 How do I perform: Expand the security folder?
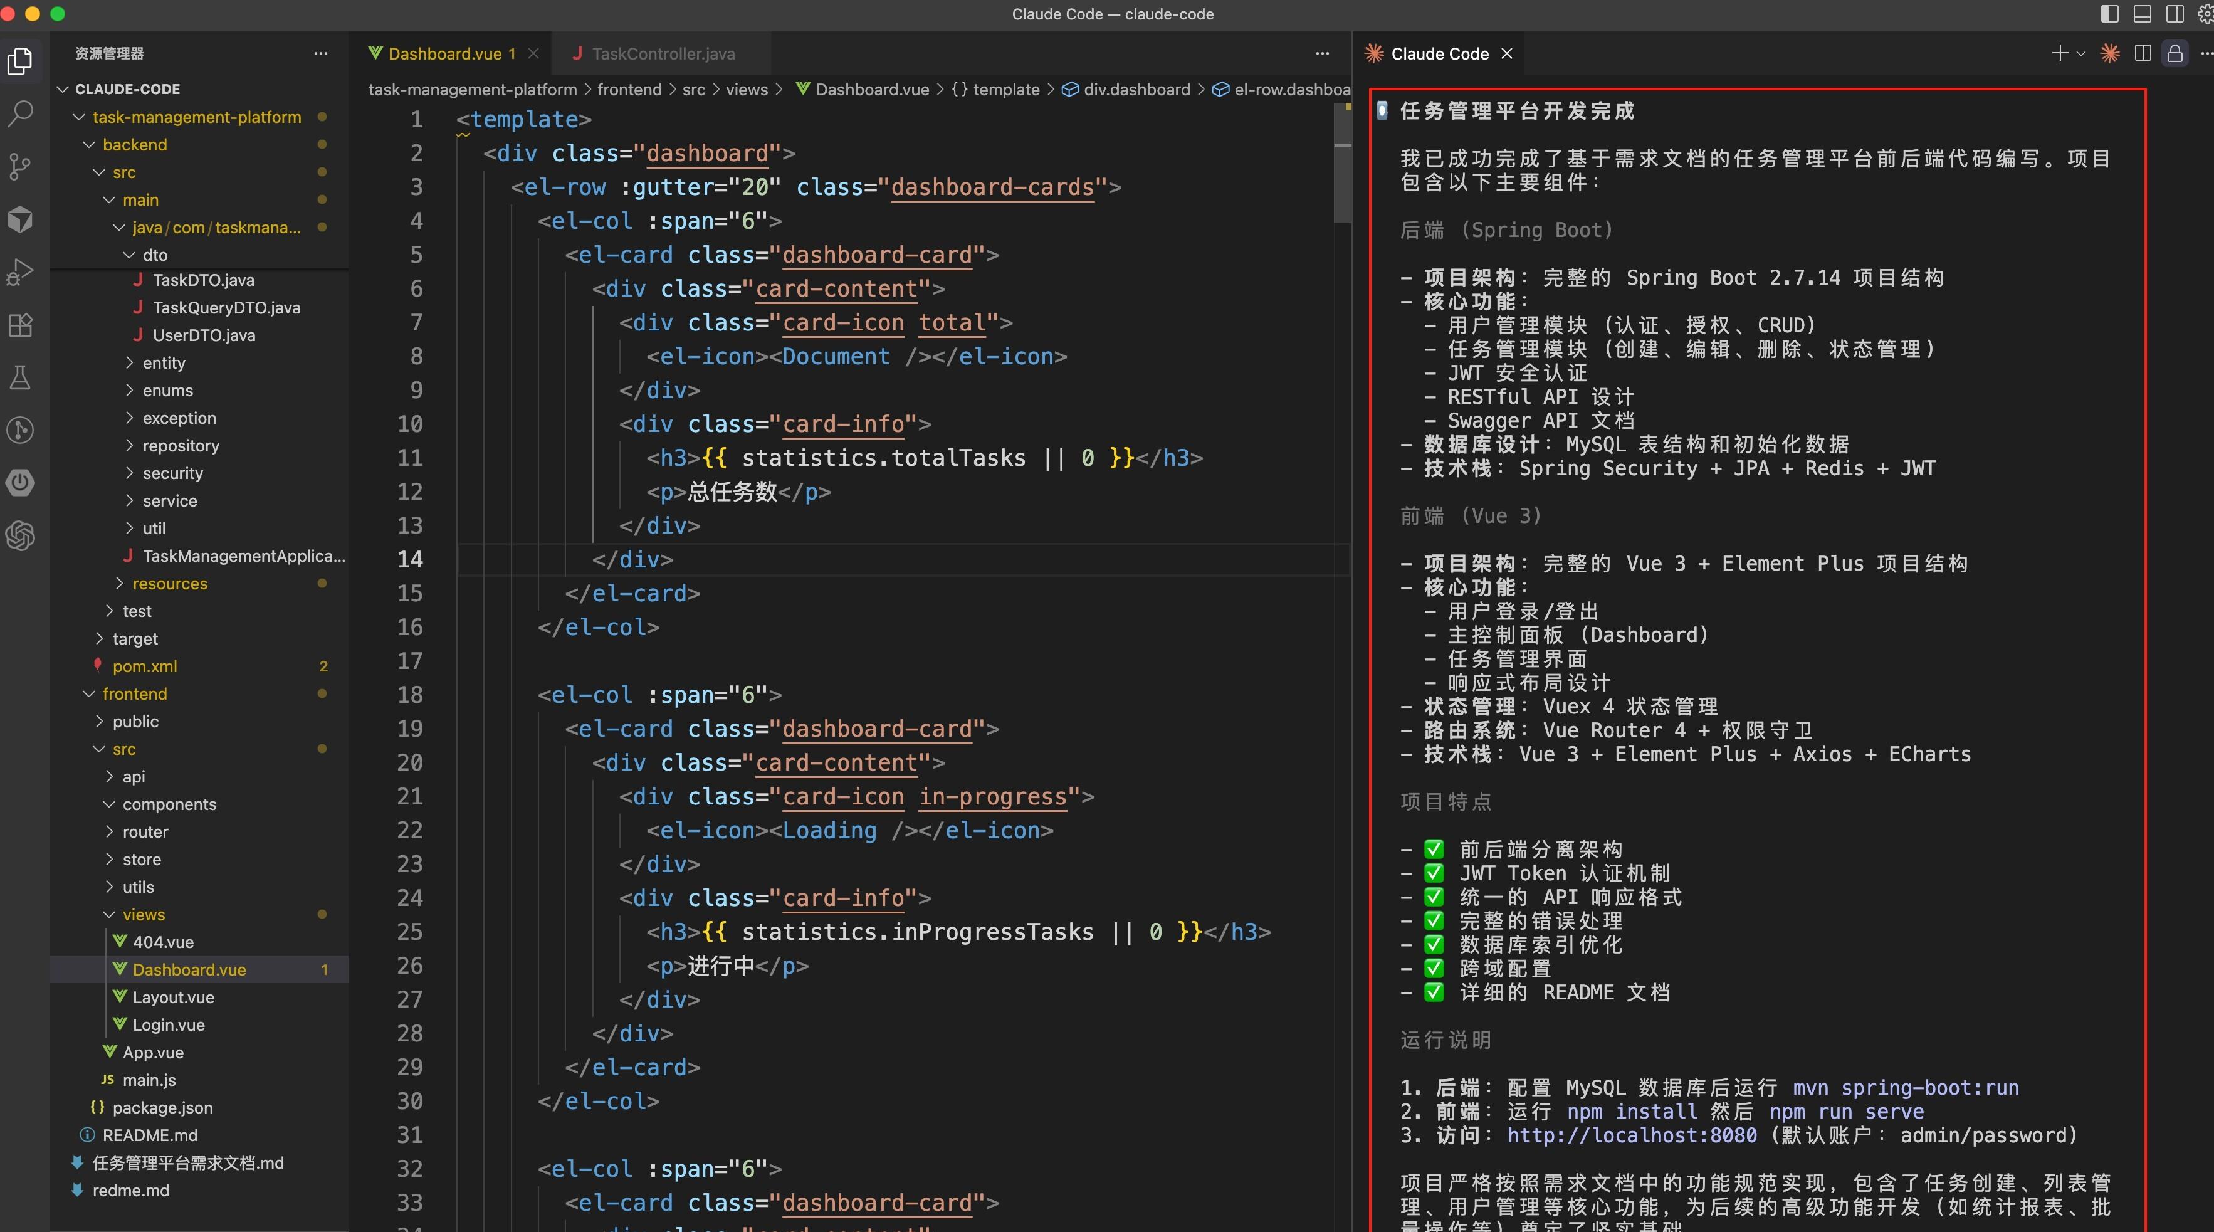(x=172, y=473)
